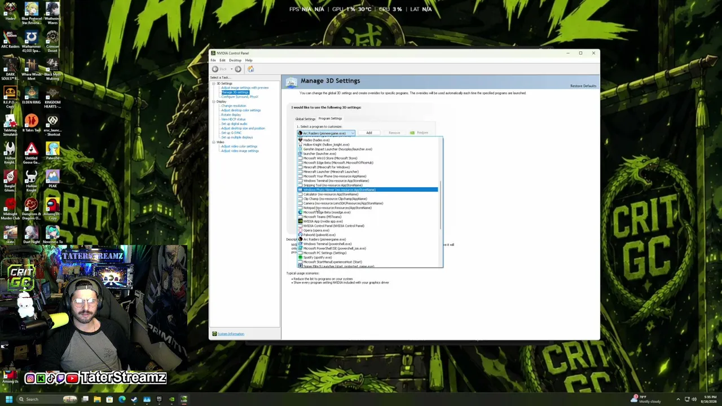The height and width of the screenshot is (406, 722).
Task: Choose Palworld (palworld.exe) from list
Action: 368,235
